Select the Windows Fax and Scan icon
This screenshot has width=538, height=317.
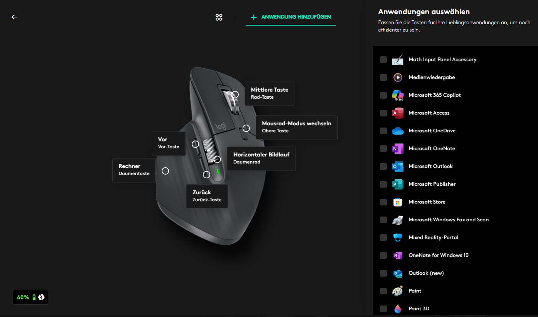(398, 220)
